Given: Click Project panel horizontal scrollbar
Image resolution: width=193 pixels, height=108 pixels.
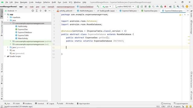Looking at the screenshot, I should (x=25, y=101).
